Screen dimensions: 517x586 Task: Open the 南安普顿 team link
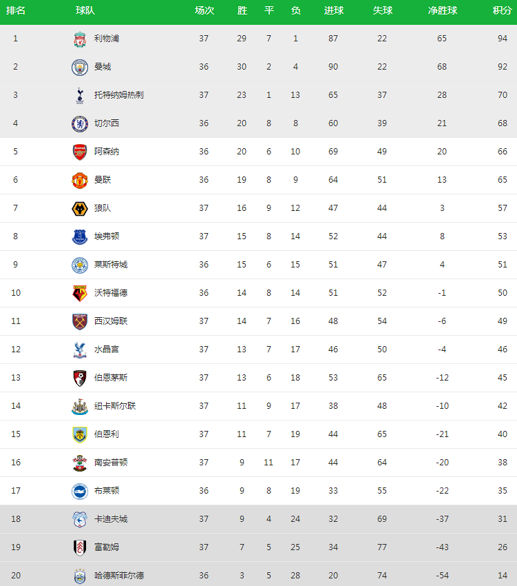click(x=111, y=463)
